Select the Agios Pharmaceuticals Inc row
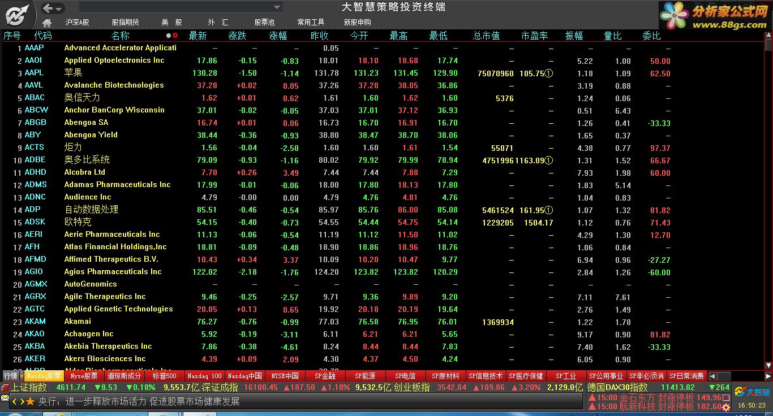773x416 pixels. [382, 272]
